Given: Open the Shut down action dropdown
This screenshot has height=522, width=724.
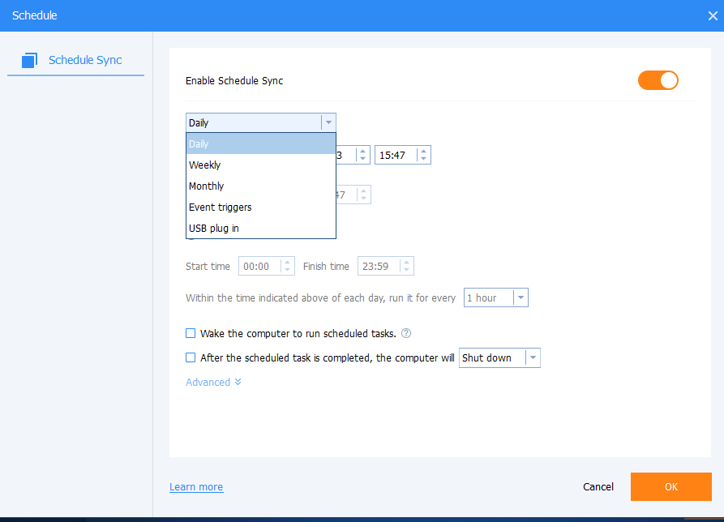Looking at the screenshot, I should click(499, 357).
